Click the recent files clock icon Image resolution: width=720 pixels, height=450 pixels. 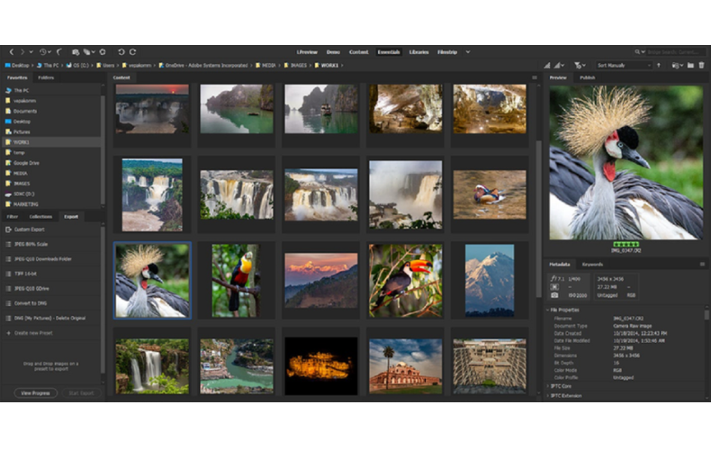pyautogui.click(x=43, y=52)
